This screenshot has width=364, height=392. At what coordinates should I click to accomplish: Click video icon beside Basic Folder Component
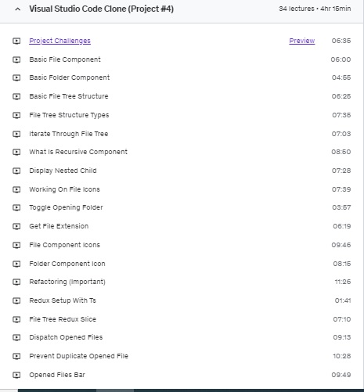(16, 77)
